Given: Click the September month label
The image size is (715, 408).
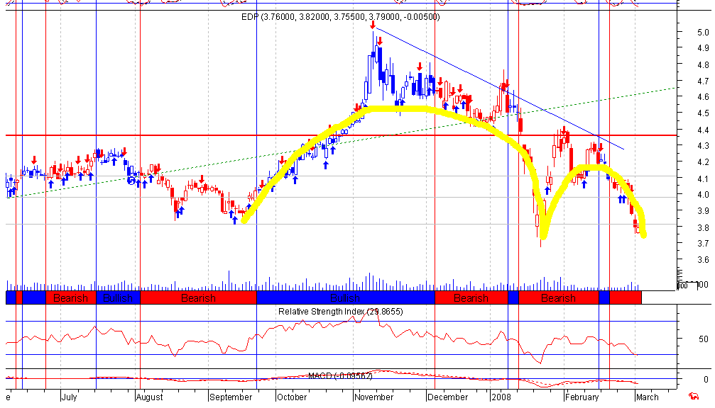Looking at the screenshot, I should [231, 397].
